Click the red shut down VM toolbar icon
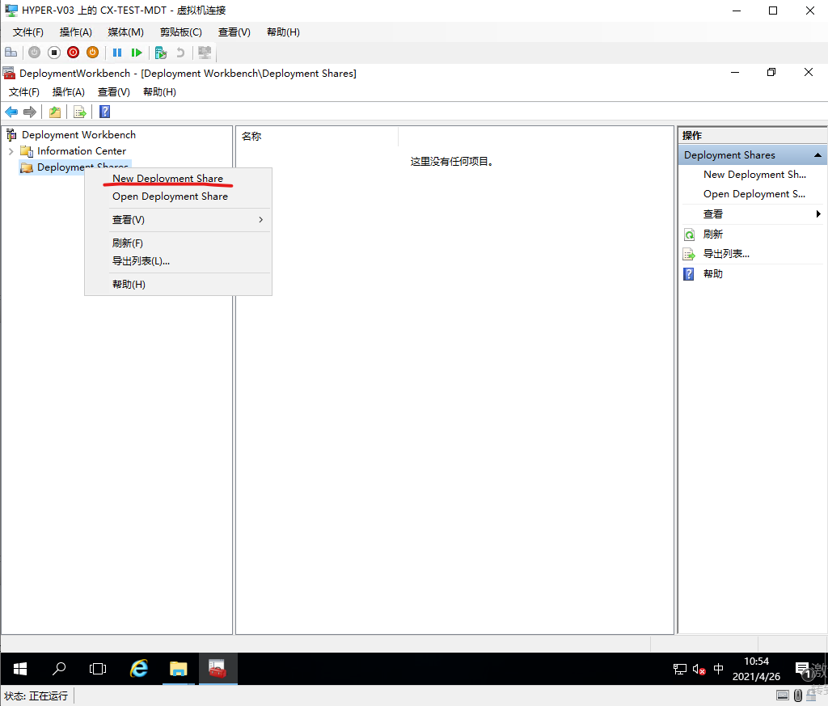 point(73,52)
